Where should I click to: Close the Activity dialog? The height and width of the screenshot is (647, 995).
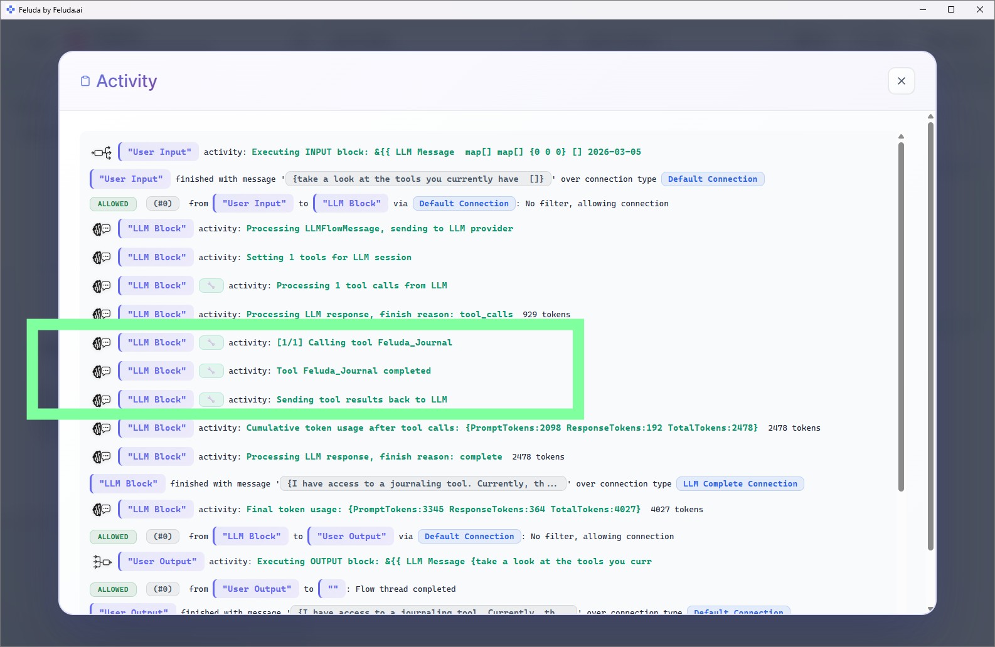click(x=901, y=81)
